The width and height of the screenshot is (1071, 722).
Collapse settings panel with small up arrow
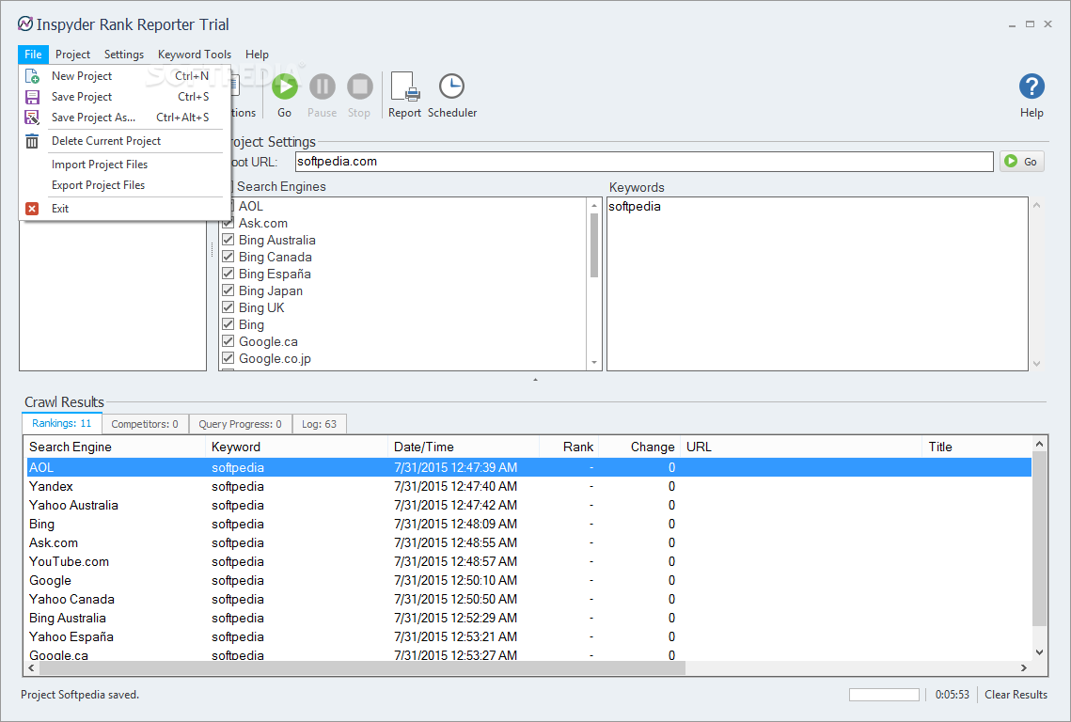click(x=536, y=379)
